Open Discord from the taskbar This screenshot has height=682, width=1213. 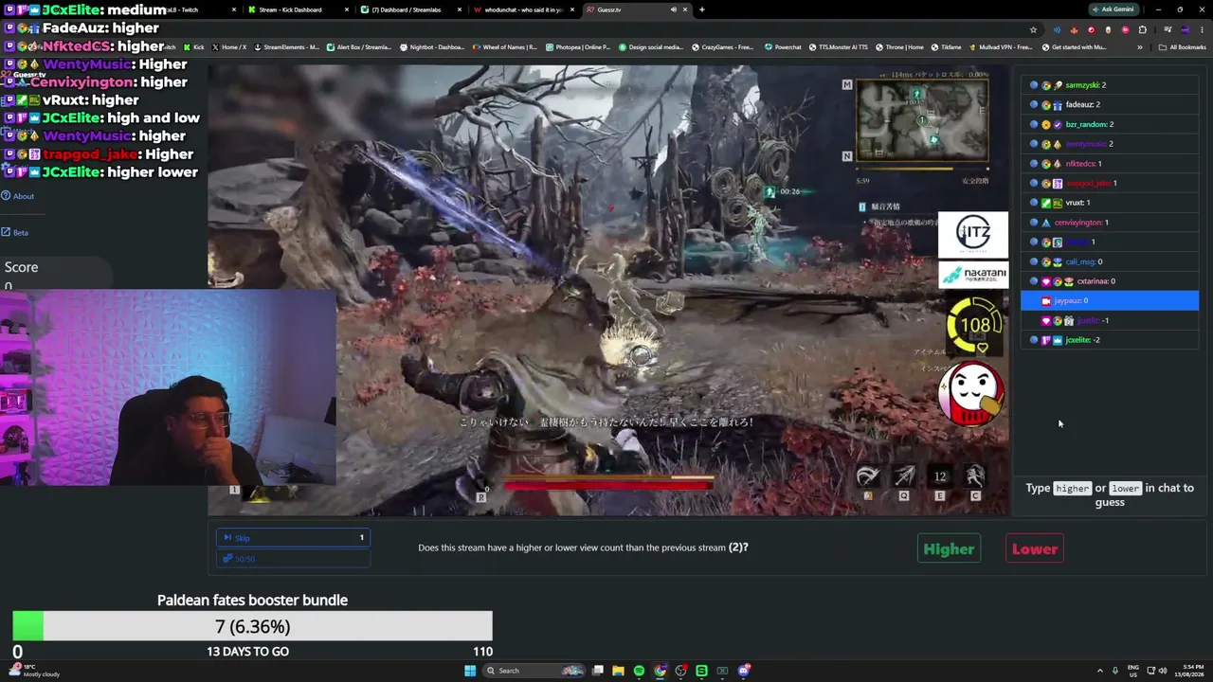744,671
